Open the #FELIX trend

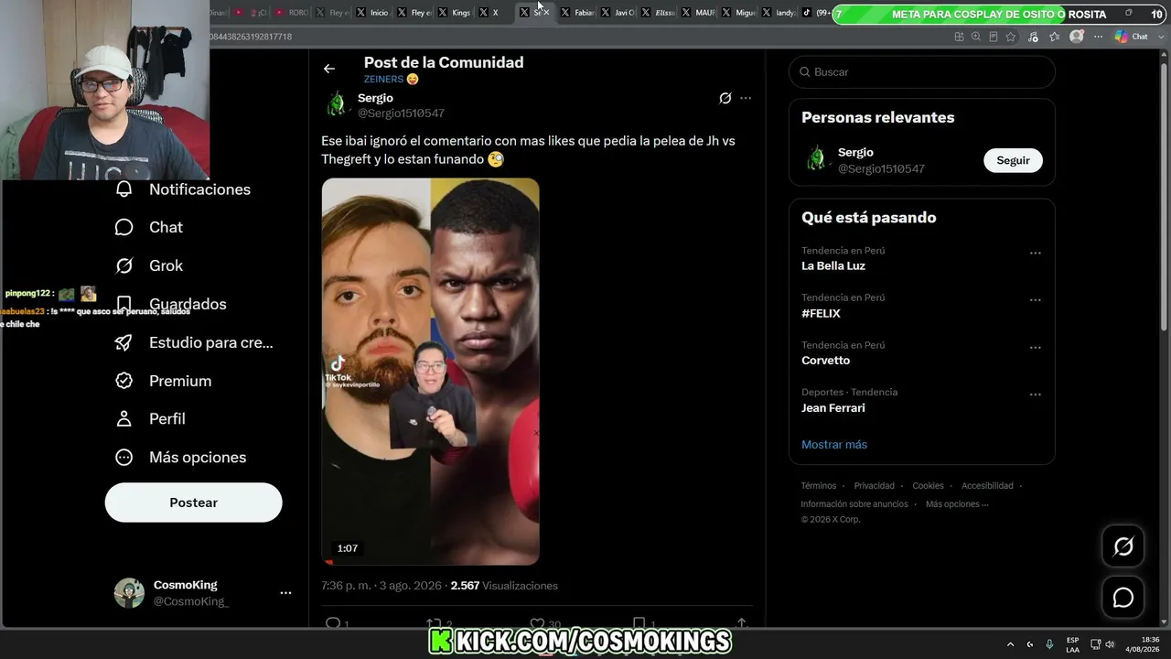tap(821, 313)
